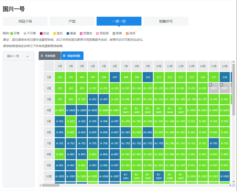Select unit A-3A02 on floor 4
Image resolution: width=237 pixels, height=191 pixels.
pyautogui.click(x=71, y=110)
